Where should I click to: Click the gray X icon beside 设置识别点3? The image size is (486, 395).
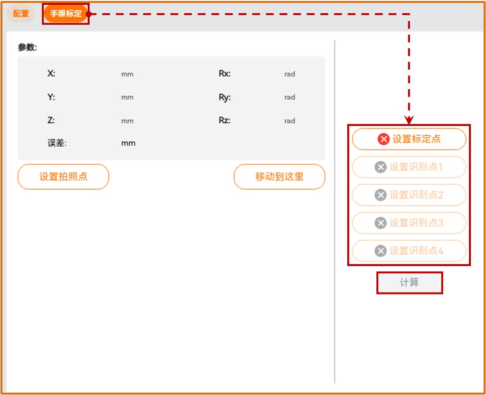[381, 223]
